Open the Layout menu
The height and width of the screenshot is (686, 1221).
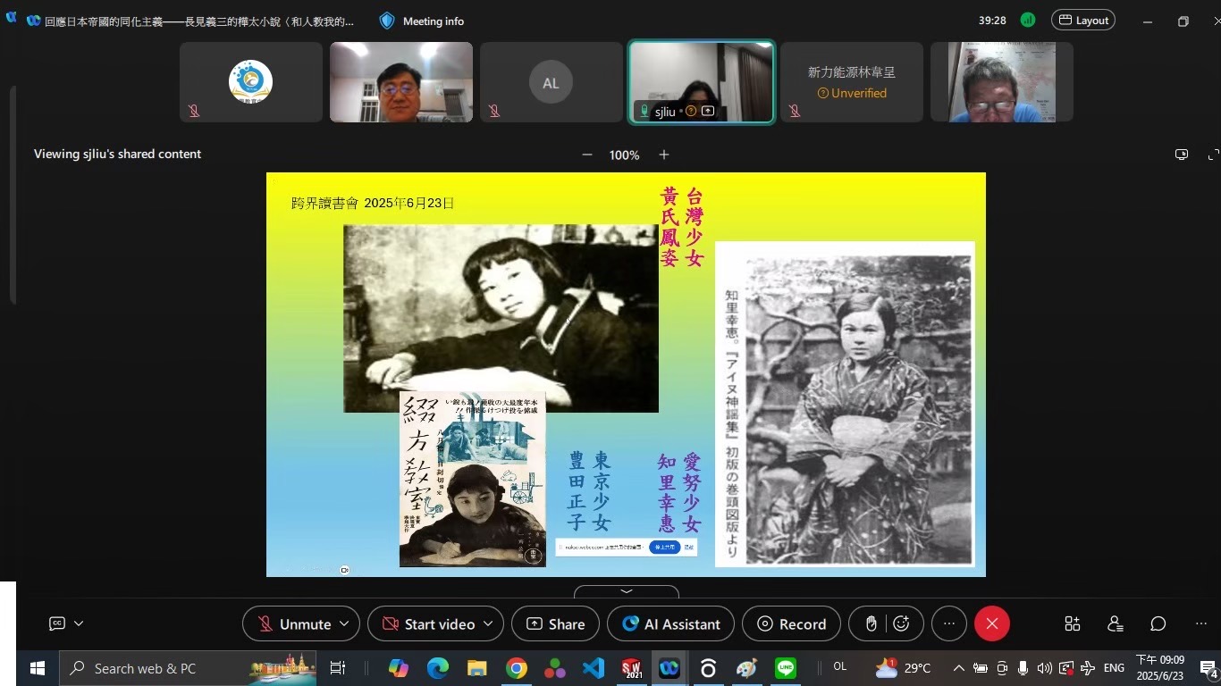(x=1082, y=21)
